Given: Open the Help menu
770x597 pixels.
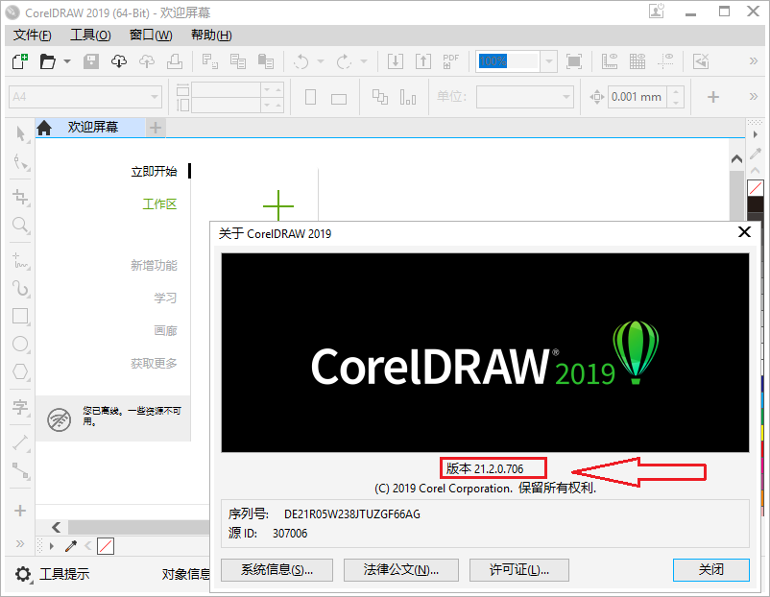Looking at the screenshot, I should click(211, 35).
